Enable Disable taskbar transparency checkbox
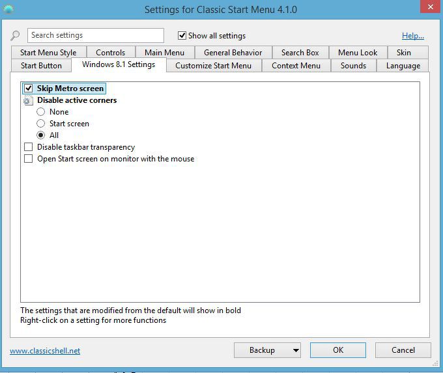This screenshot has width=443, height=373. (28, 147)
